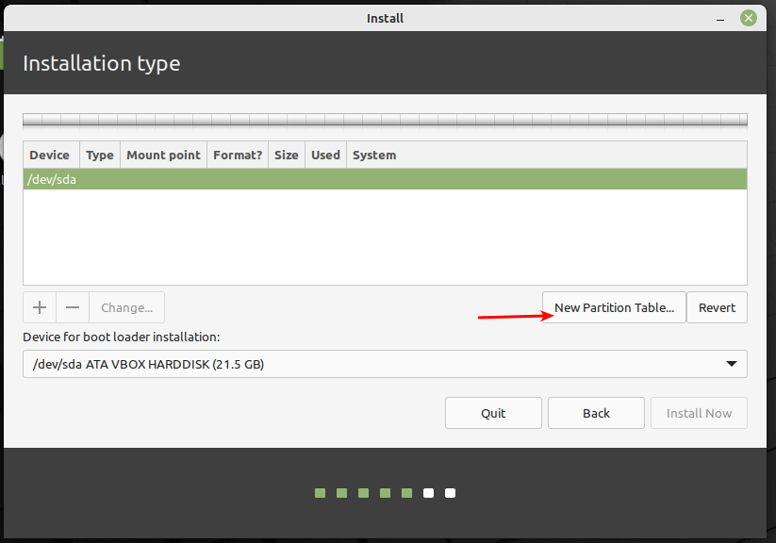Click the Type column header
The width and height of the screenshot is (776, 543).
[100, 155]
